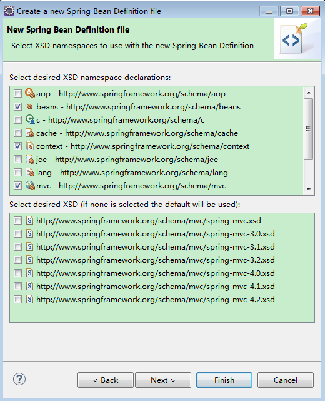Screen dimensions: 325x401
Task: Uncheck the mvc namespace checkbox
Action: 17,185
